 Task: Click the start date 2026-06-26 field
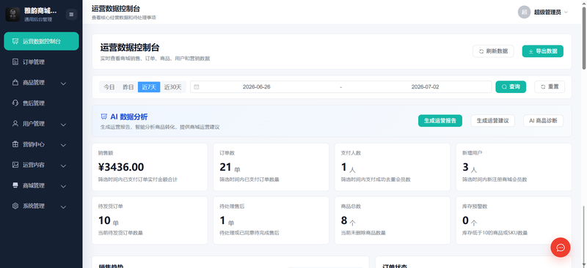pos(256,86)
